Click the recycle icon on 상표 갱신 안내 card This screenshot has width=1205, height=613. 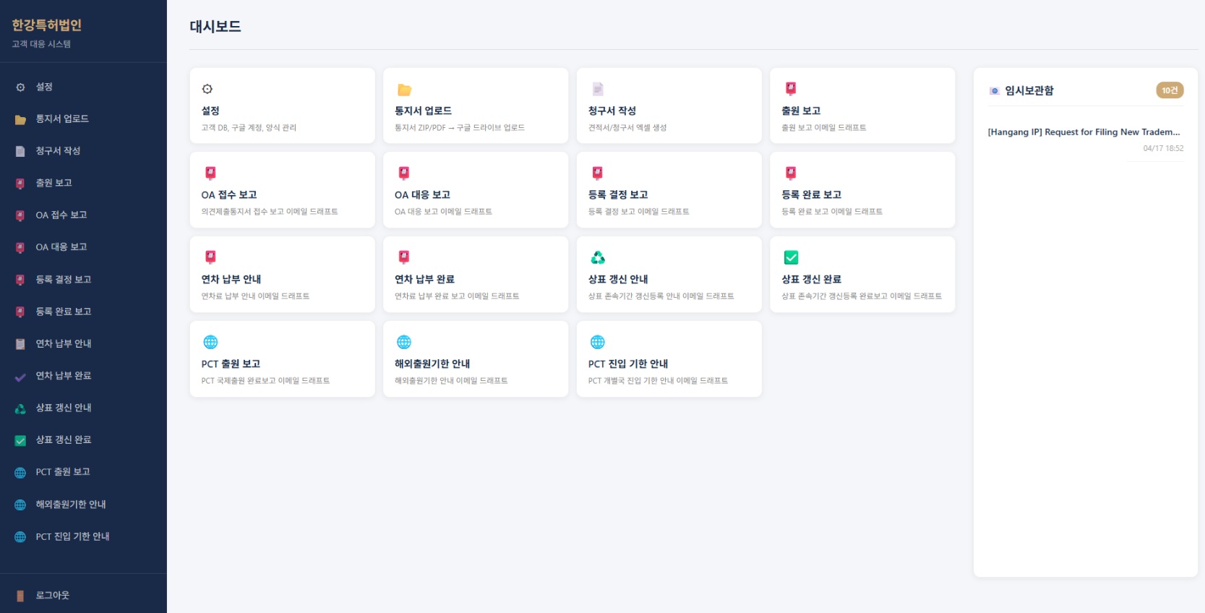click(598, 257)
